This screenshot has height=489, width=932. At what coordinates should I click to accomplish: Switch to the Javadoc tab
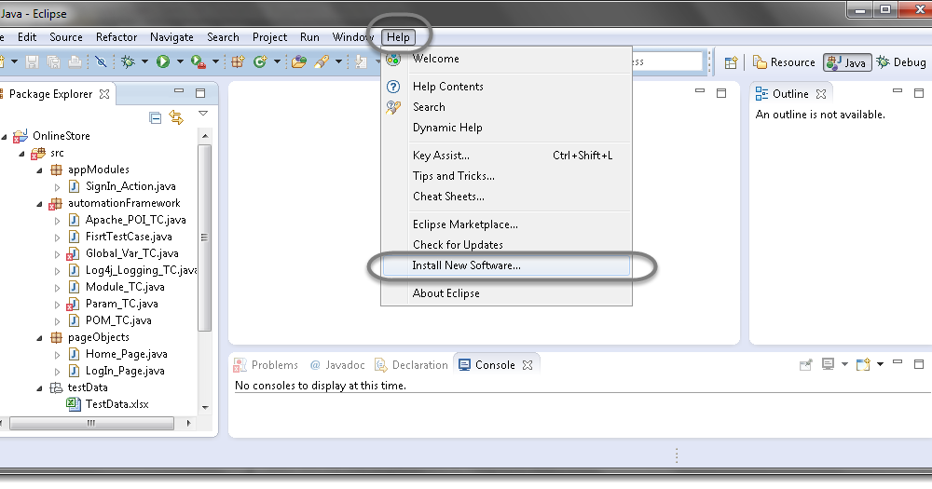[x=337, y=365]
